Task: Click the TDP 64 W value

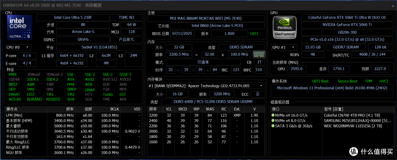Action: (x=132, y=25)
